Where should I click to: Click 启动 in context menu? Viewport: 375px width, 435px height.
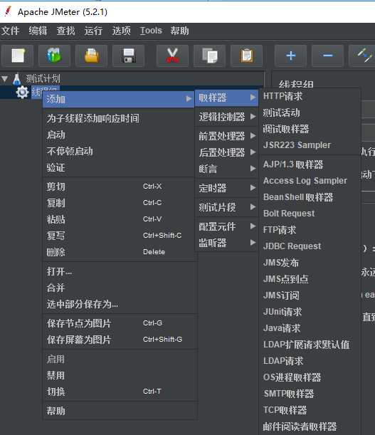pos(119,135)
